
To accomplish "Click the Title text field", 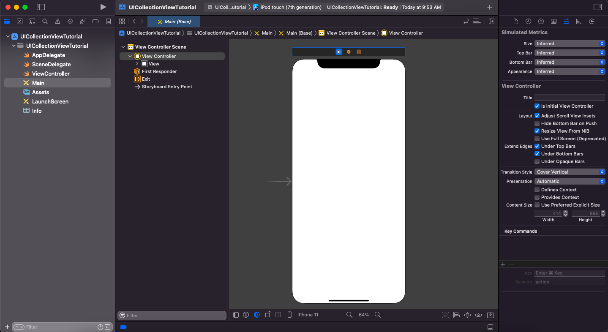I will point(570,98).
